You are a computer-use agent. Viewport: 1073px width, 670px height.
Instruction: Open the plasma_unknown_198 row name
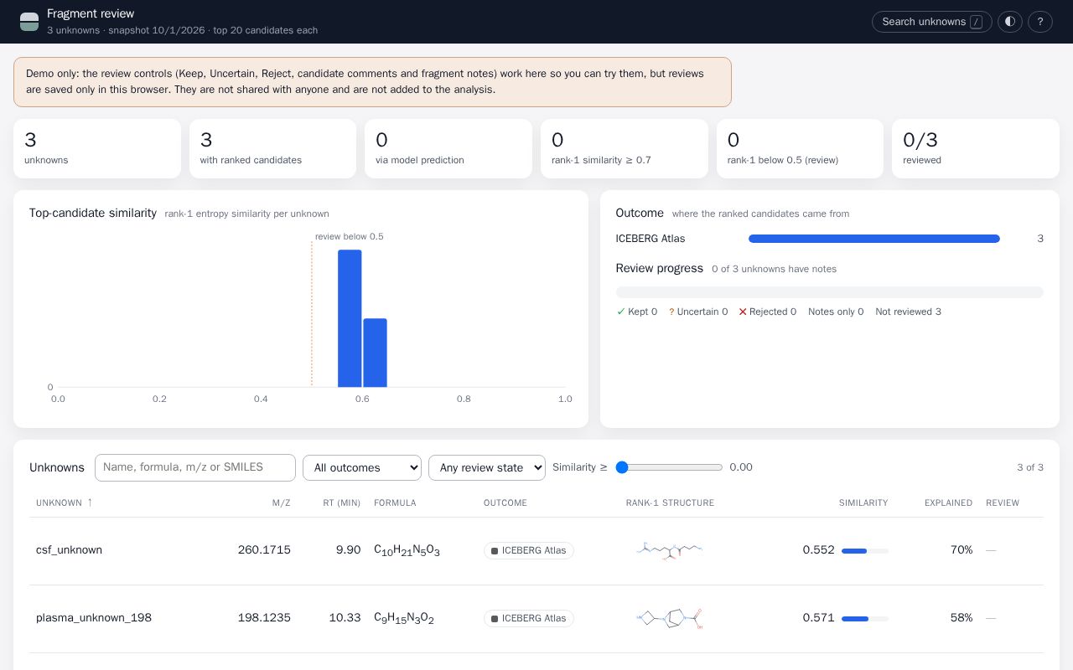(x=94, y=618)
